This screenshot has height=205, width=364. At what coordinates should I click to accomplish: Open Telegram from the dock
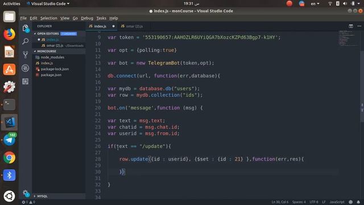(x=9, y=140)
